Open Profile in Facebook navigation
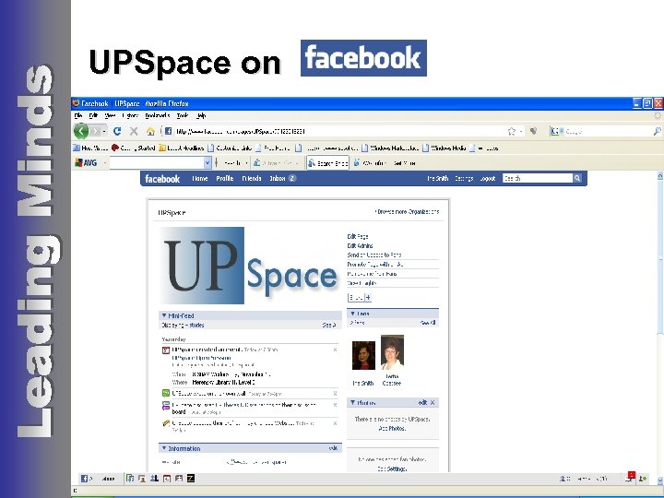The image size is (664, 498). point(225,179)
